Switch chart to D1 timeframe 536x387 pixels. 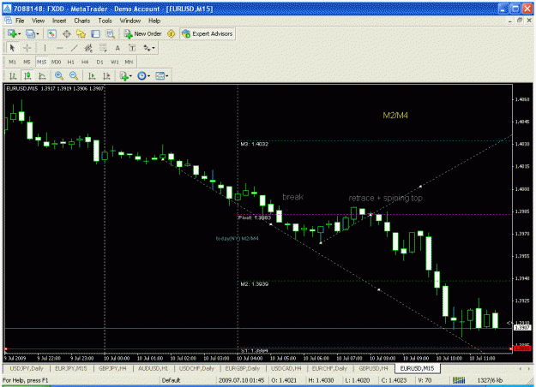[99, 62]
